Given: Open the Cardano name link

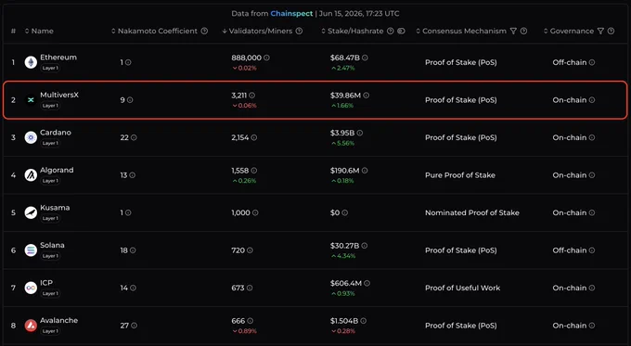Looking at the screenshot, I should [56, 133].
